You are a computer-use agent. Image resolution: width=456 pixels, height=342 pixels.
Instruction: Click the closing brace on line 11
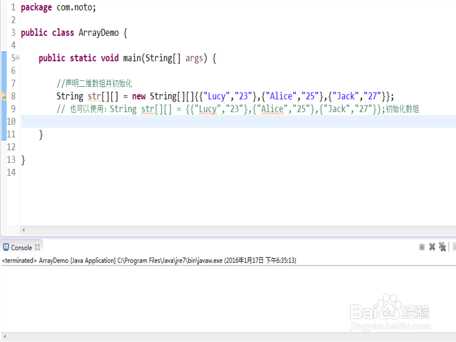pos(41,135)
